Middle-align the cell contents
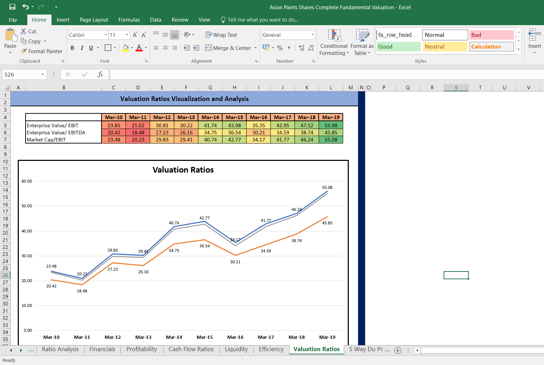The image size is (544, 365). [x=165, y=34]
